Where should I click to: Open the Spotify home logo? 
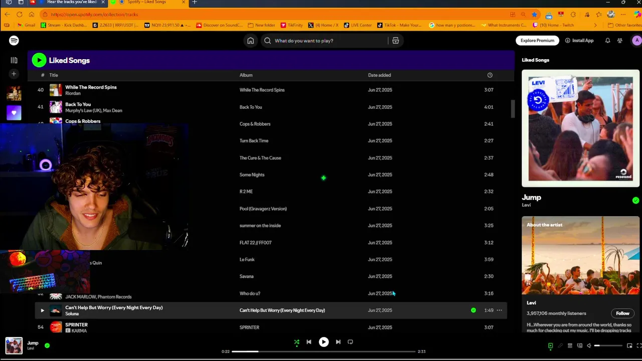[x=14, y=41]
